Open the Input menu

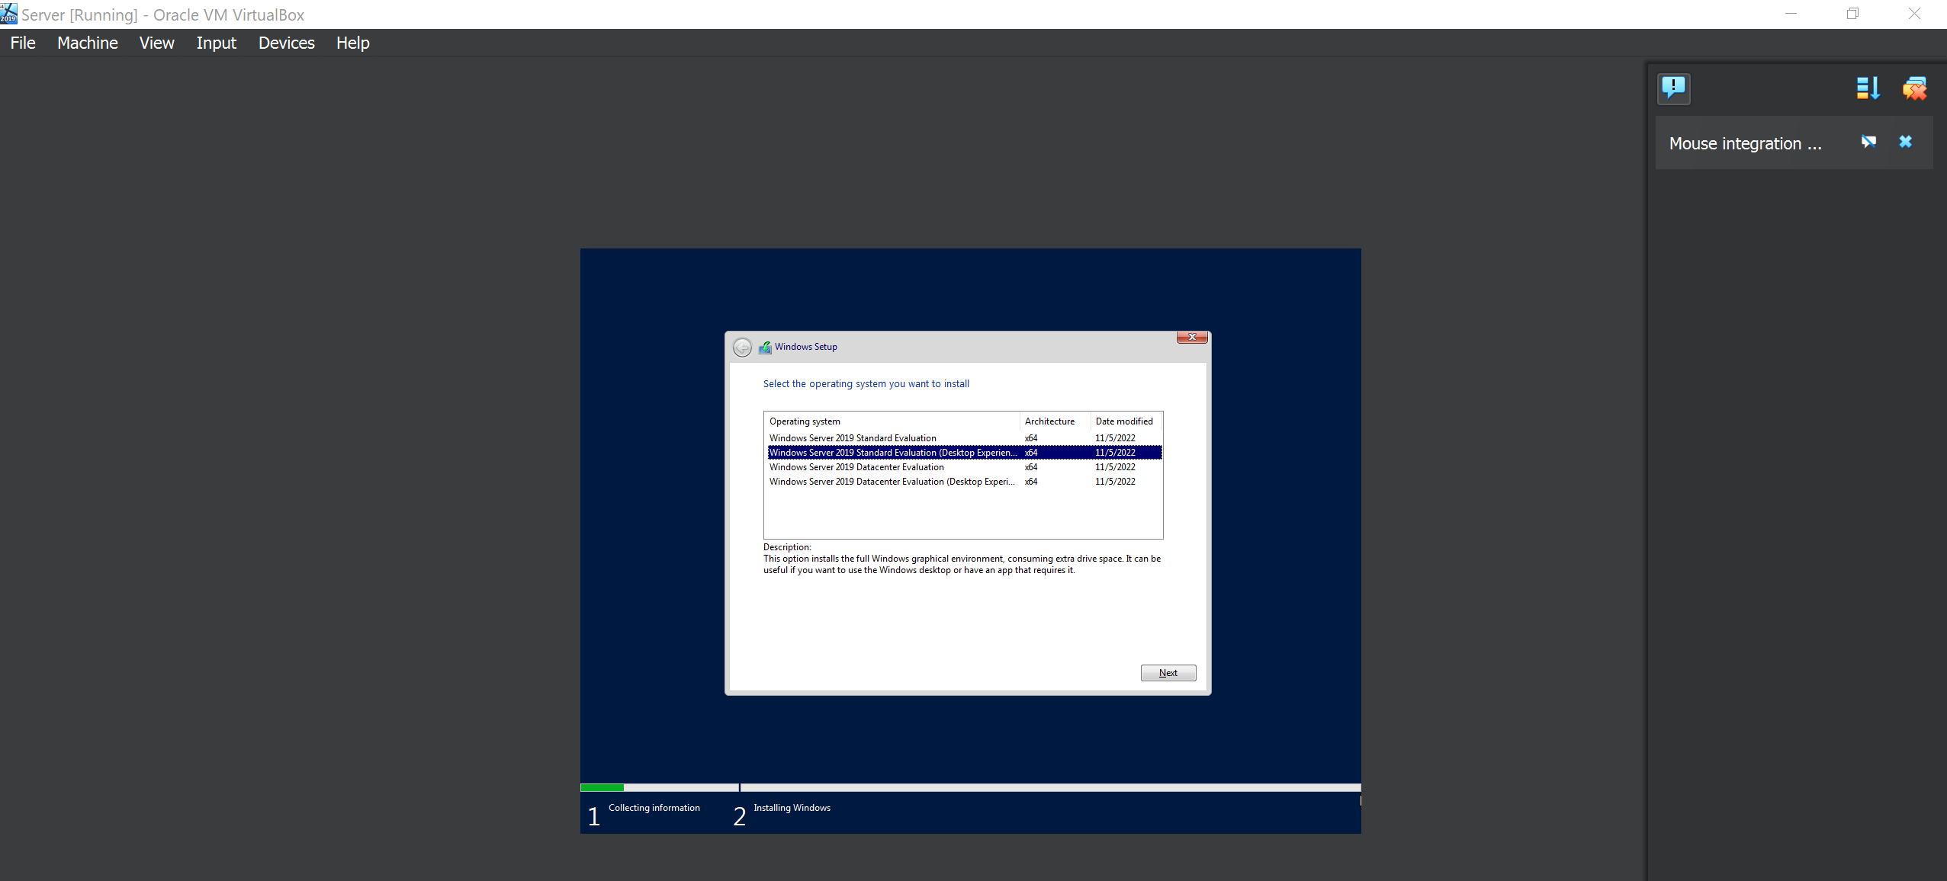[217, 43]
